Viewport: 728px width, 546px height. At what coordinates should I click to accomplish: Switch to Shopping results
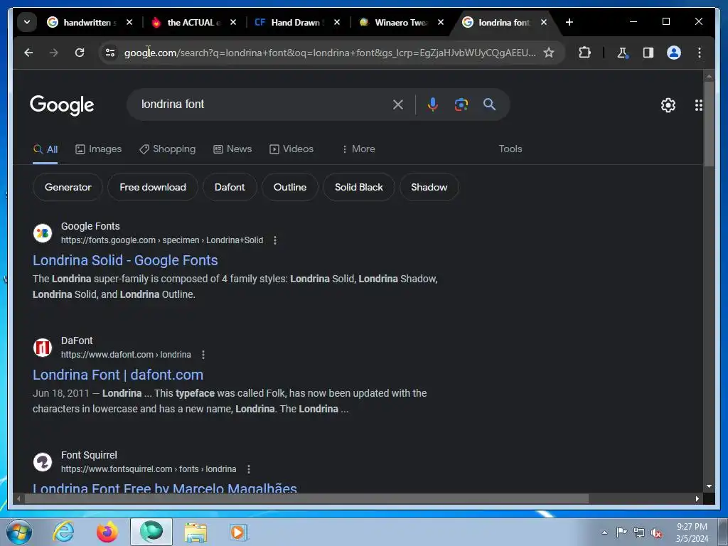pos(168,149)
